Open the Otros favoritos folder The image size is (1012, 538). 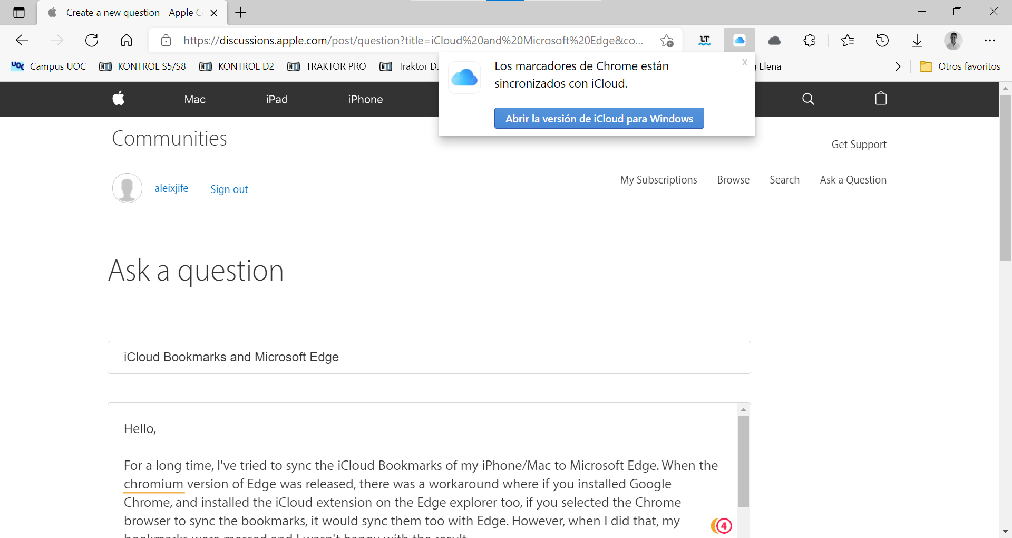point(960,66)
